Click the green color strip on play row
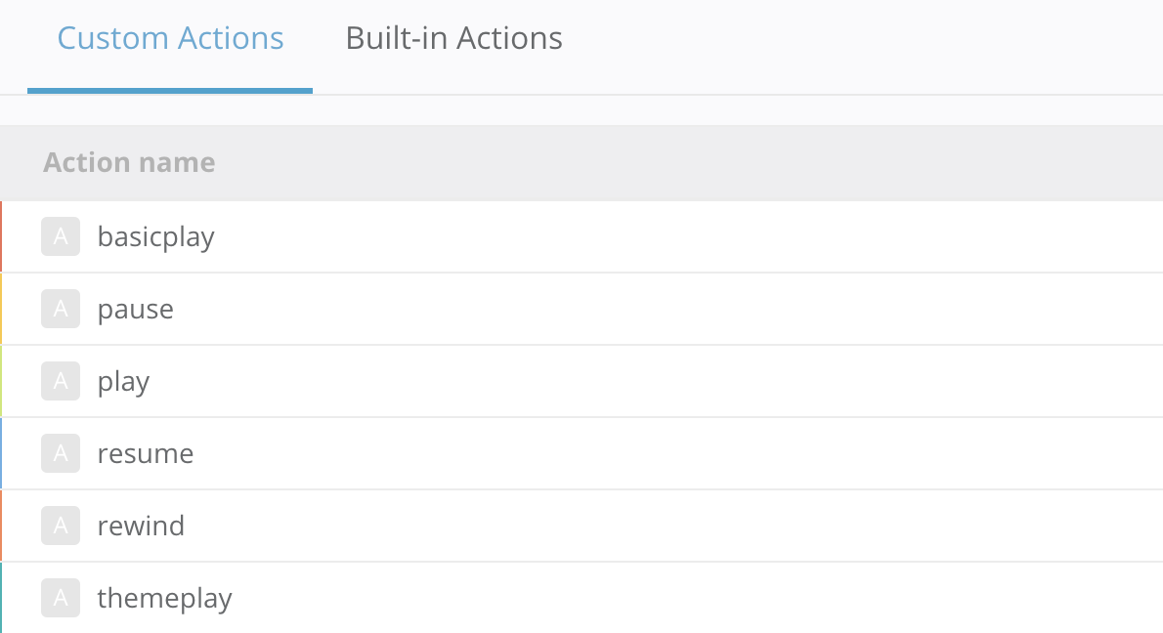 (1, 381)
